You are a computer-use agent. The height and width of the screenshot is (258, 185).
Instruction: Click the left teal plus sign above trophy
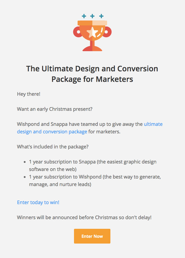[84, 16]
